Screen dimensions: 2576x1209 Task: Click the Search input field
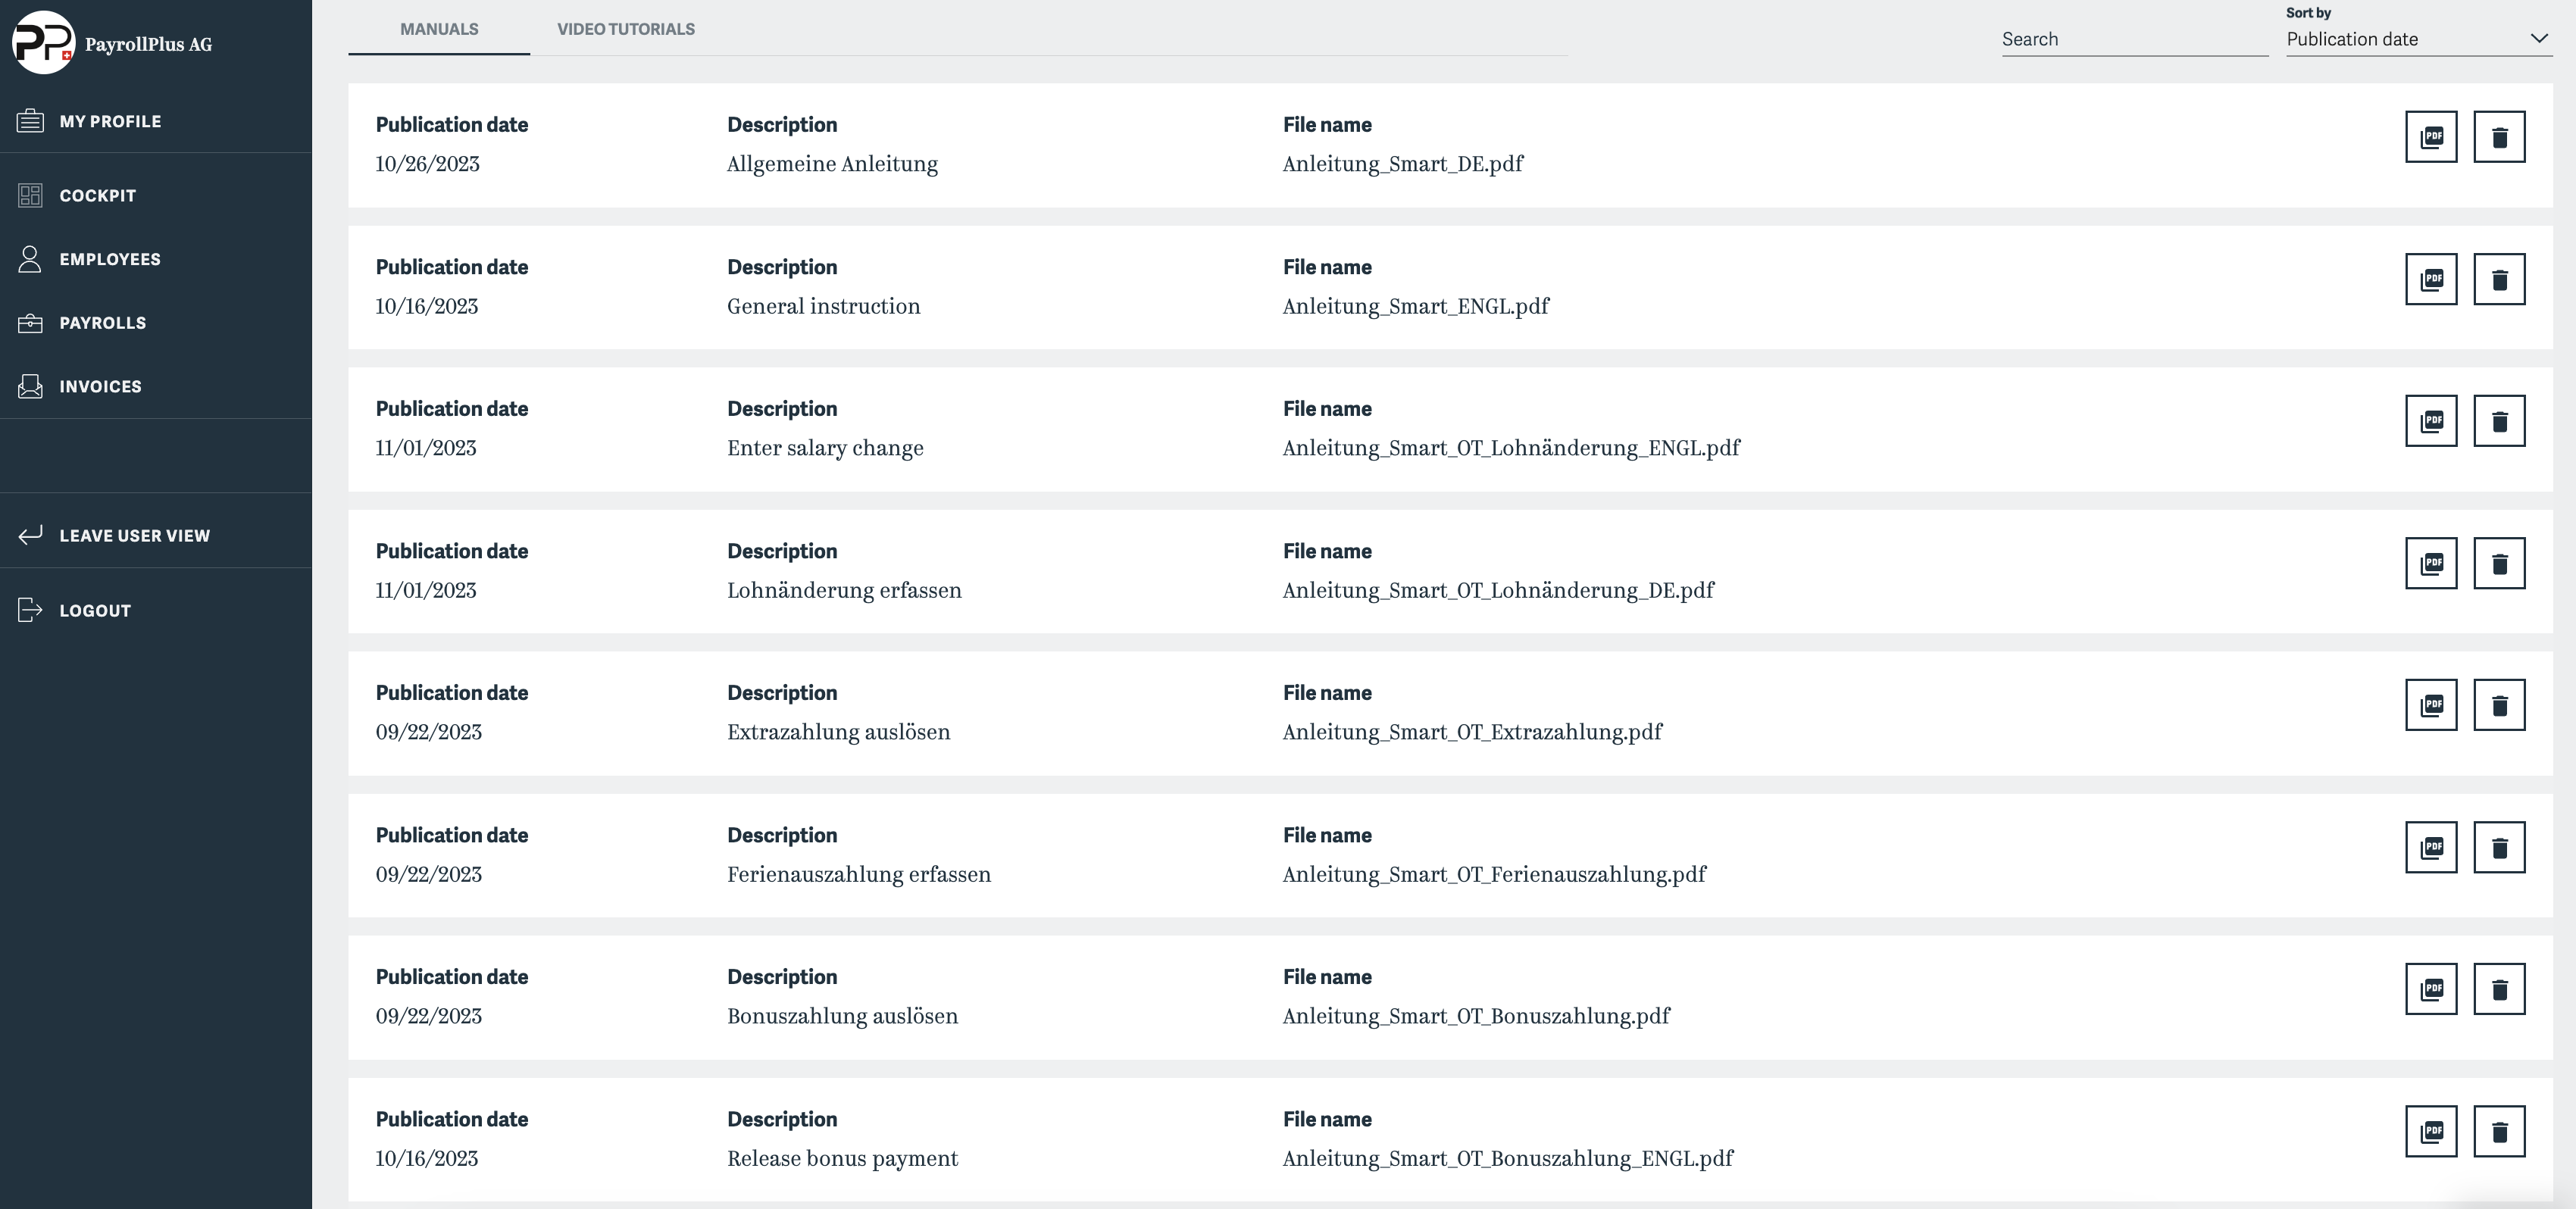[2133, 39]
